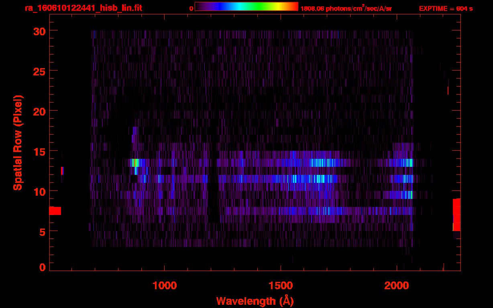Viewport: 493px width, 308px height.
Task: Select the 1500 wavelength tick label
Action: tap(280, 286)
